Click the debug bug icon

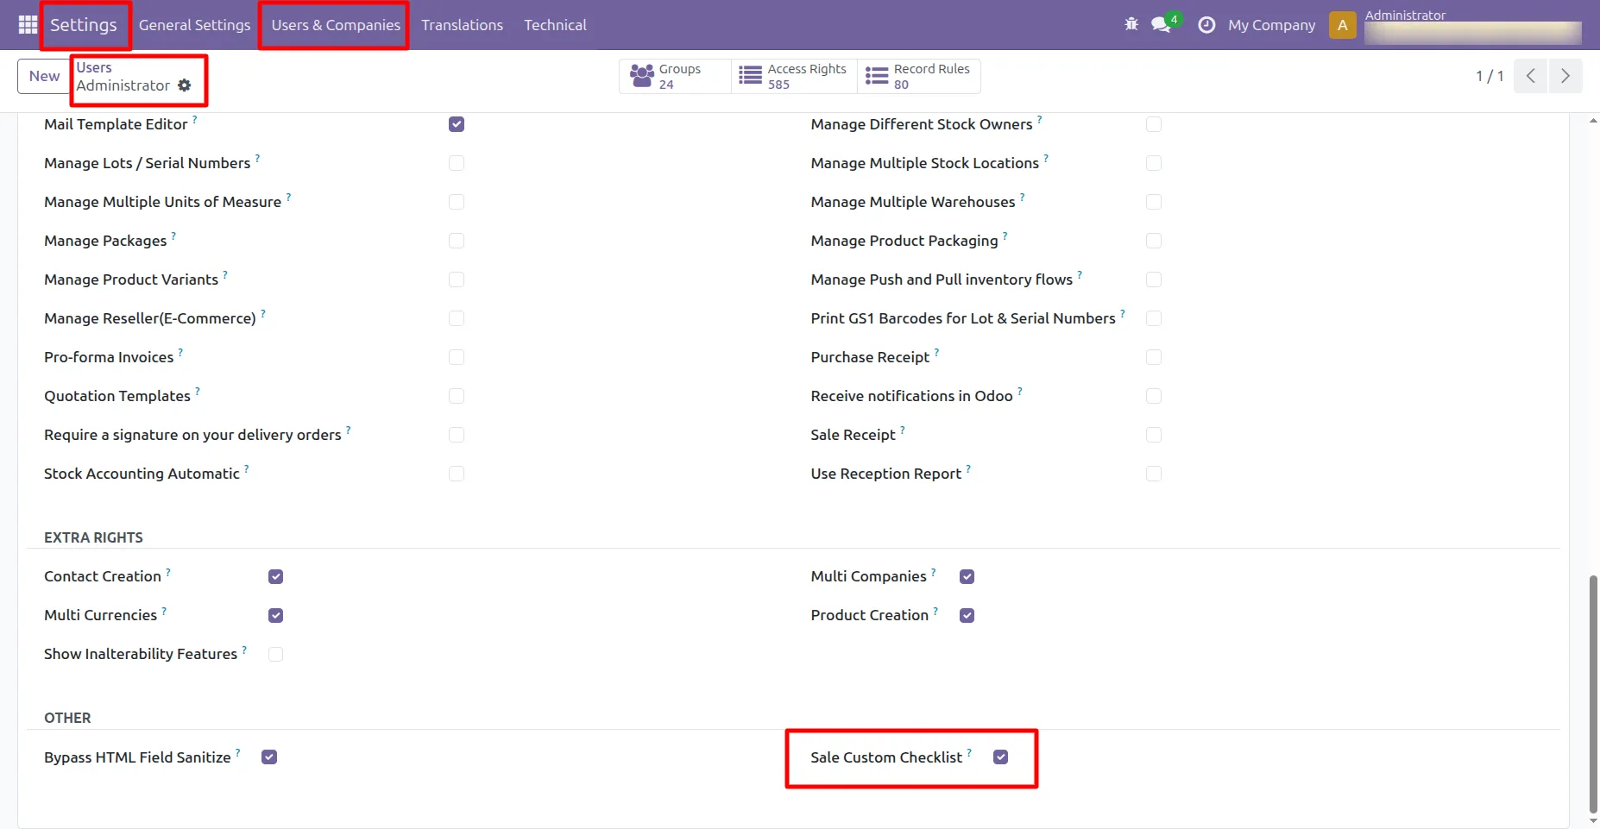click(x=1131, y=25)
